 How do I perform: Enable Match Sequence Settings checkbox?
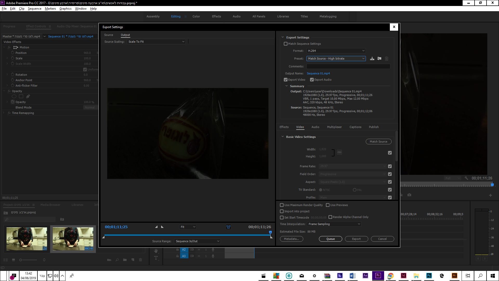[x=286, y=44]
